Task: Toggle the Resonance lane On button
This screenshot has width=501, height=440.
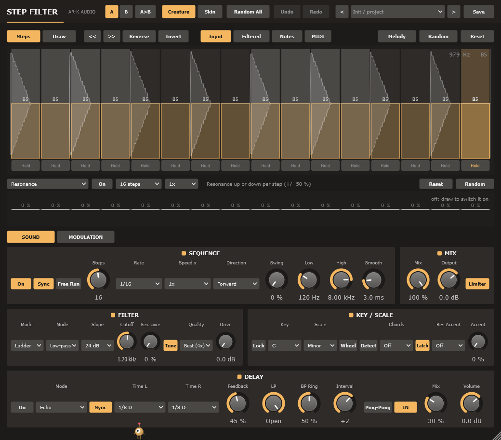Action: tap(102, 184)
